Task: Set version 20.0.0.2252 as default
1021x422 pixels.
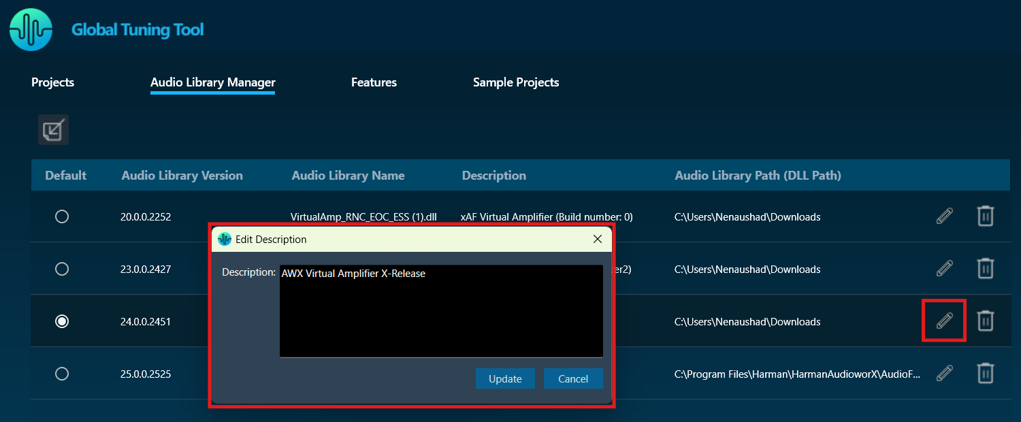Action: (62, 216)
